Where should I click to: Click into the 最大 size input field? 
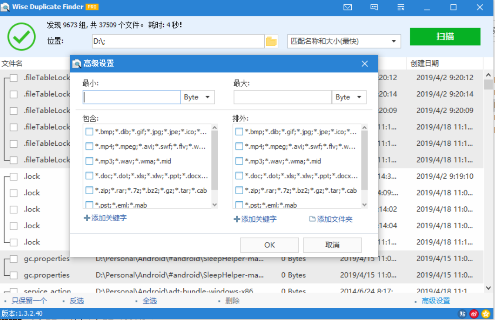click(282, 97)
